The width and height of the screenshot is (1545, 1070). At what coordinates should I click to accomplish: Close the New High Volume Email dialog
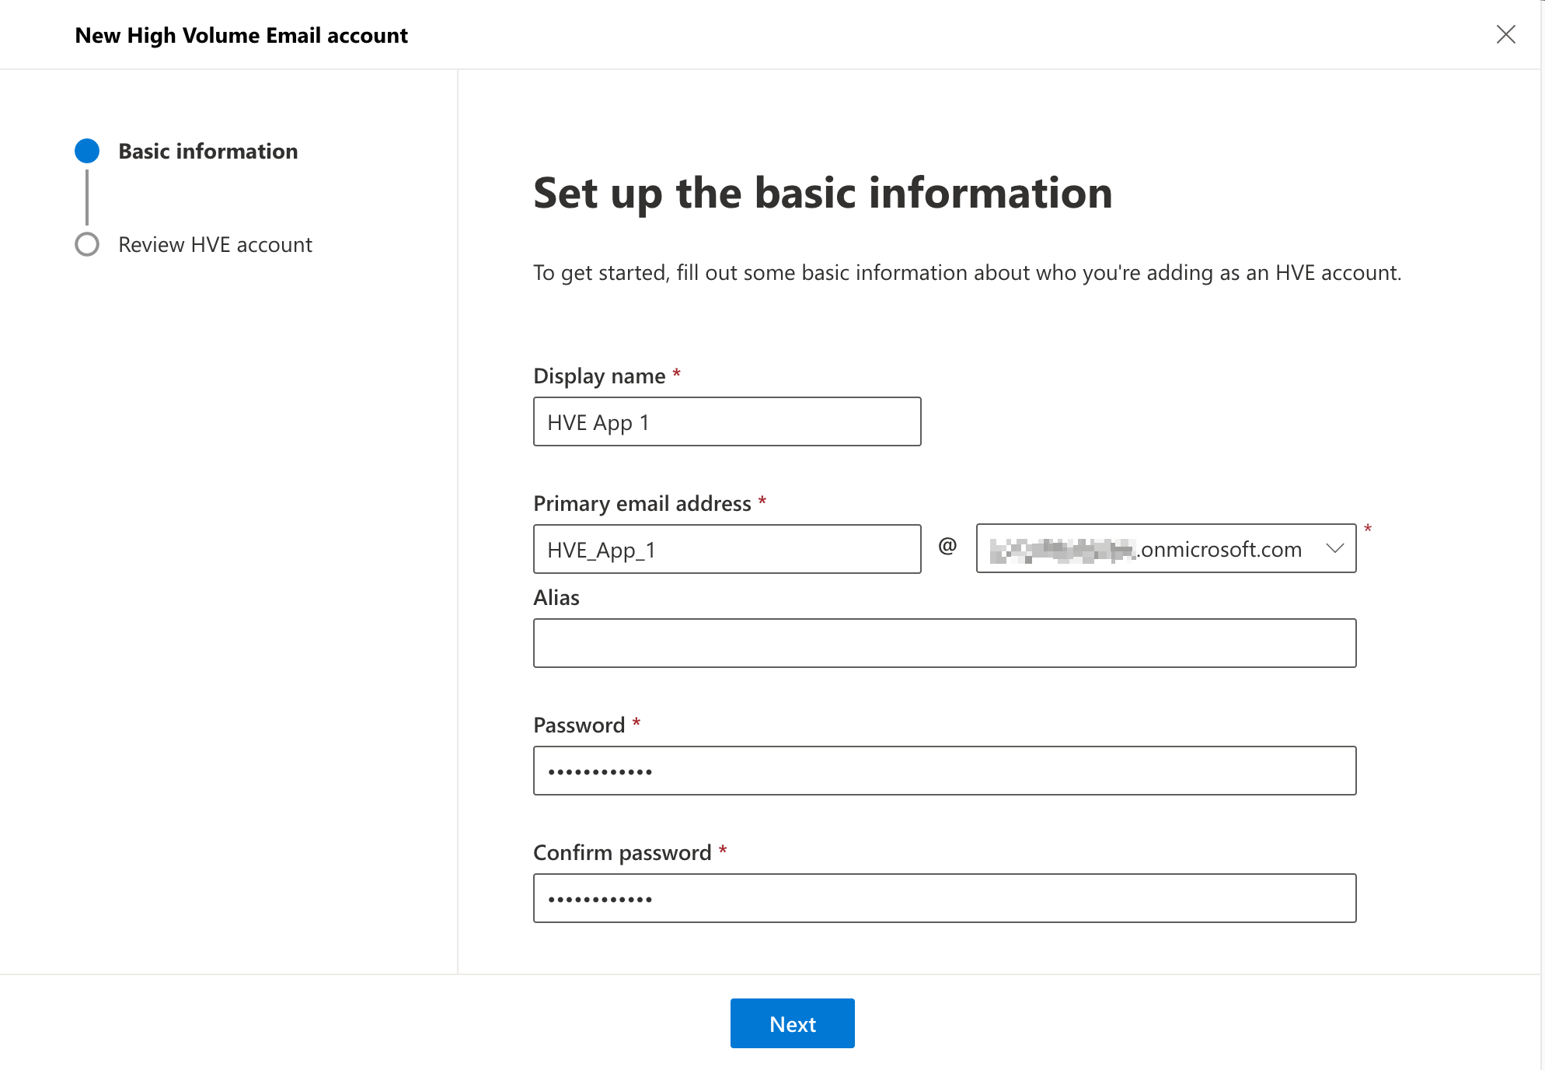coord(1505,34)
